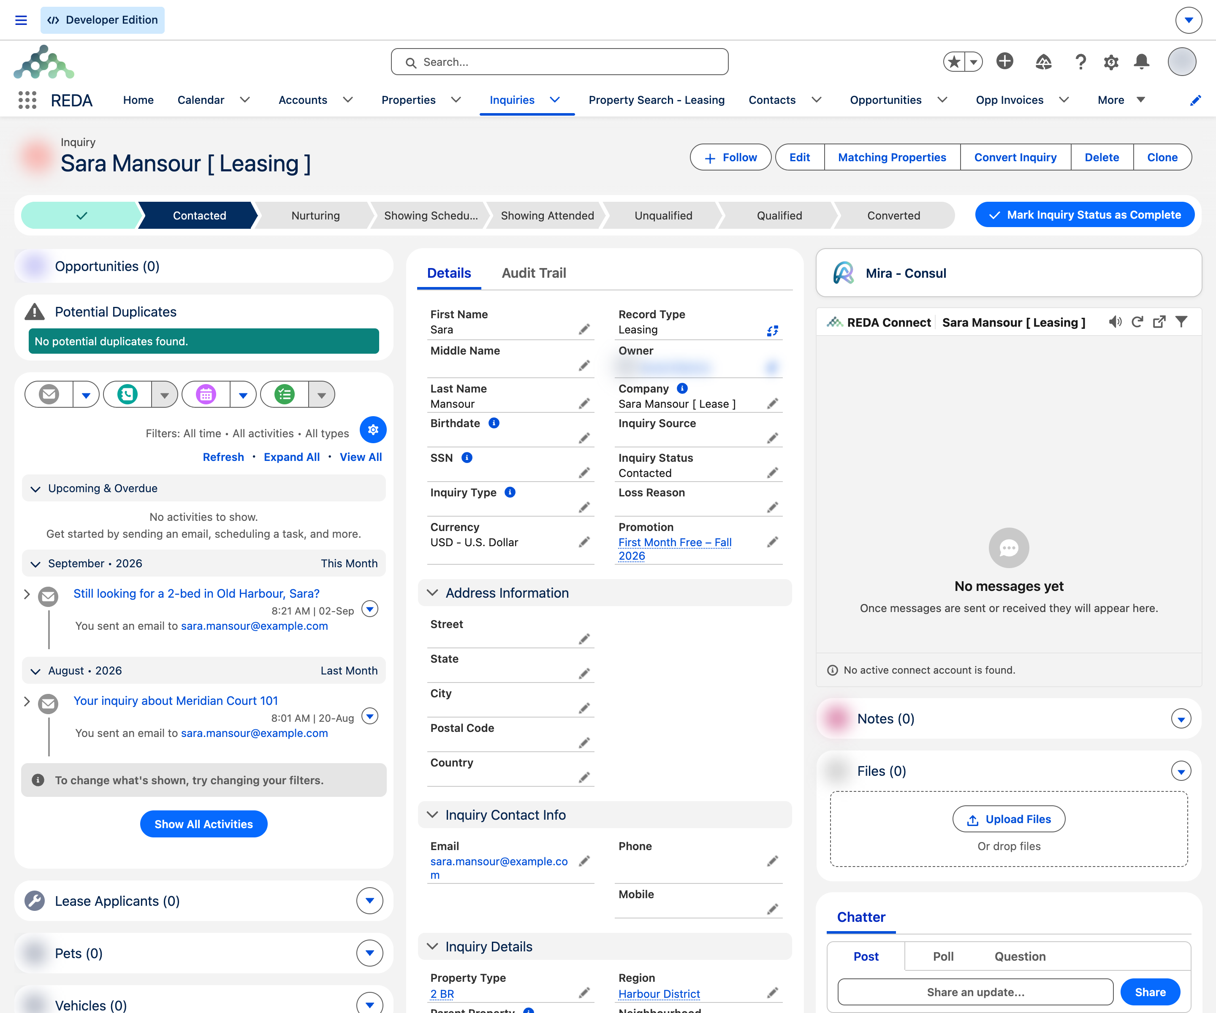Open the Trailhead guidance icon

[1043, 61]
